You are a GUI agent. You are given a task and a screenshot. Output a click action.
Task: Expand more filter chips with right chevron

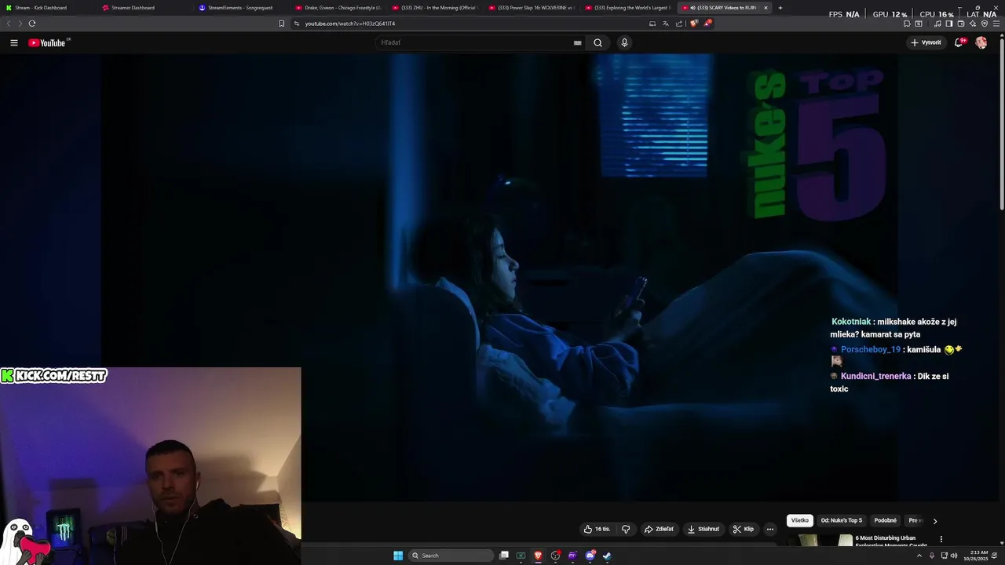[x=934, y=520]
